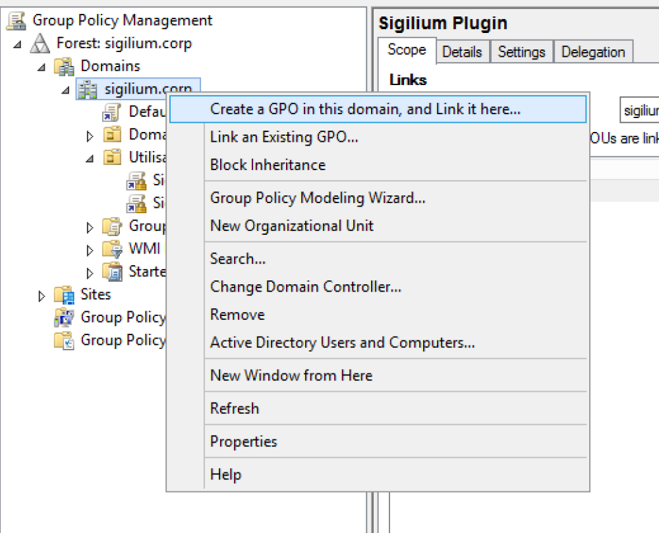Select the Group Policy Management root label
The image size is (659, 533).
coord(123,20)
